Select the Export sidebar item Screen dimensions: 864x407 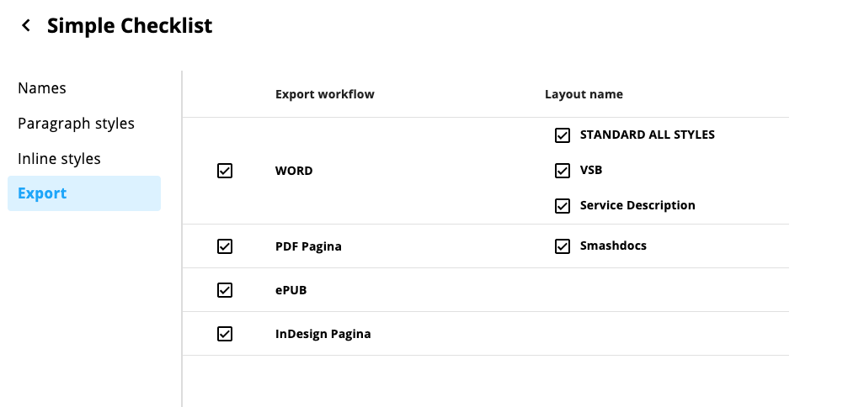coord(84,193)
